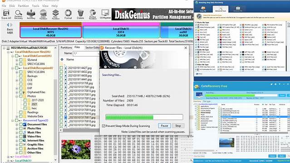The height and width of the screenshot is (163, 290).
Task: Click Pause button in CuteRecovery Free
Action: coord(282,95)
